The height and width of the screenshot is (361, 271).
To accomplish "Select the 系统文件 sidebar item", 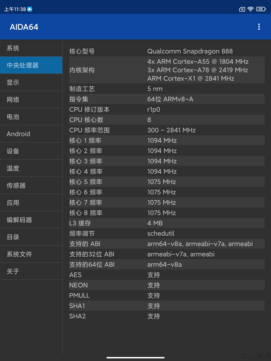I will 31,254.
